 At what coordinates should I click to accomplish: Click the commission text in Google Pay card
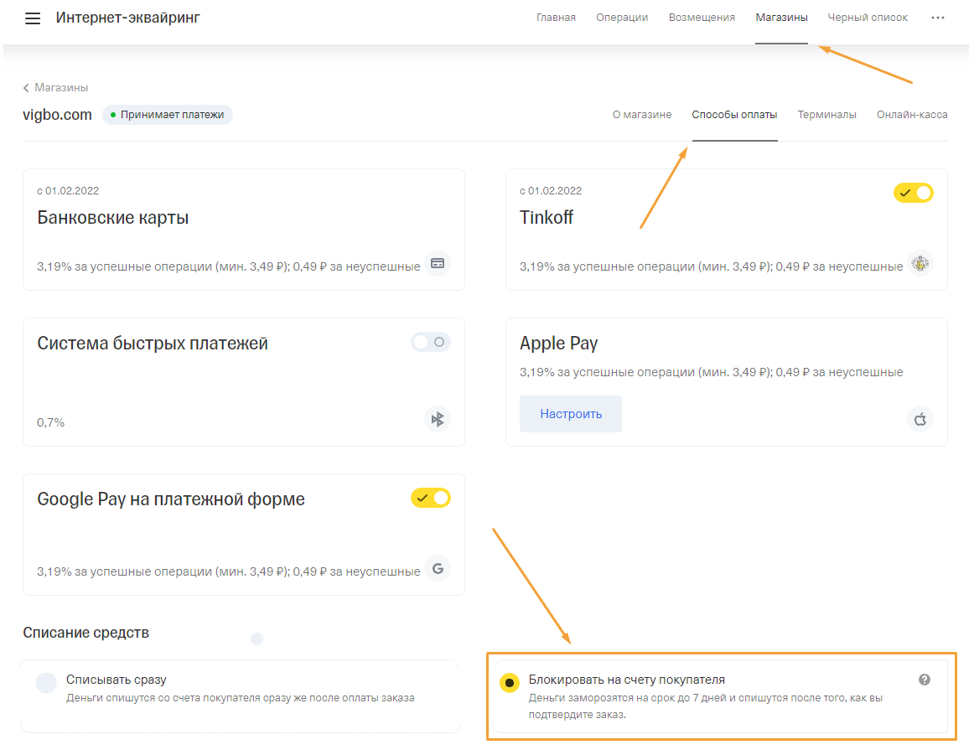(x=229, y=571)
